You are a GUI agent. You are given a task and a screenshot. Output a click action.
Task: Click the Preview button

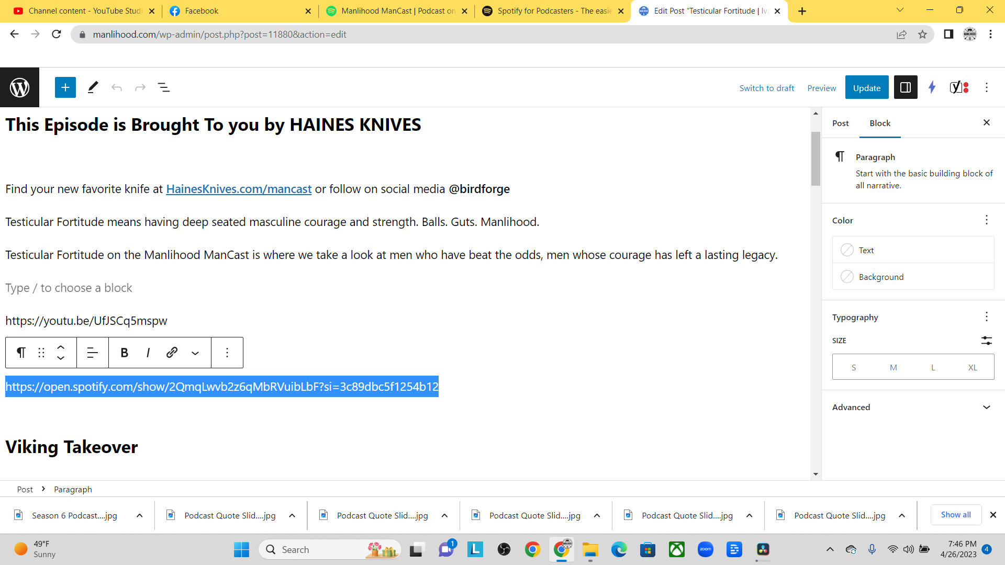[821, 88]
